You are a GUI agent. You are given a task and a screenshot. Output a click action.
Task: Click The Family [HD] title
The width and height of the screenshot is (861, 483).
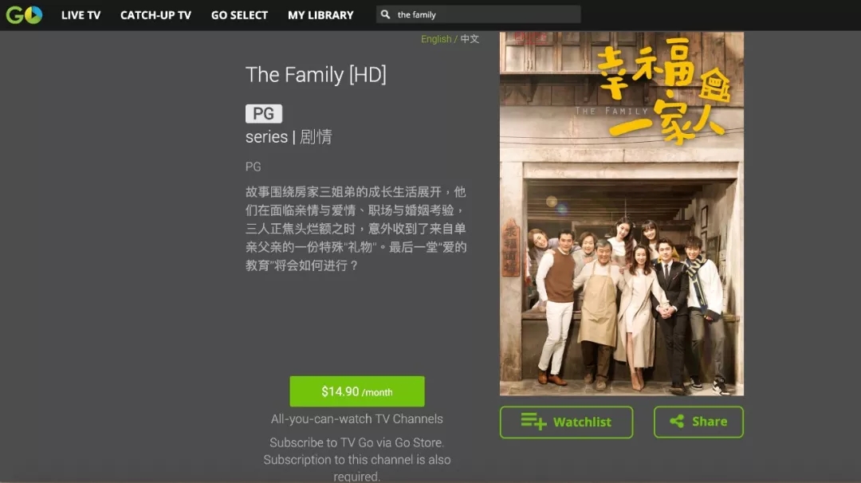(x=316, y=75)
